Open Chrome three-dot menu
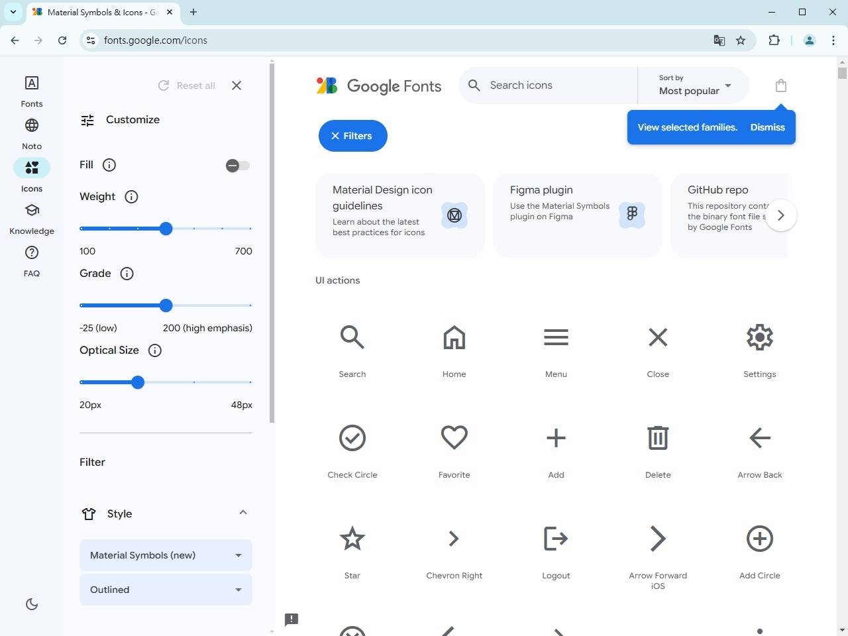The width and height of the screenshot is (848, 636). [833, 40]
